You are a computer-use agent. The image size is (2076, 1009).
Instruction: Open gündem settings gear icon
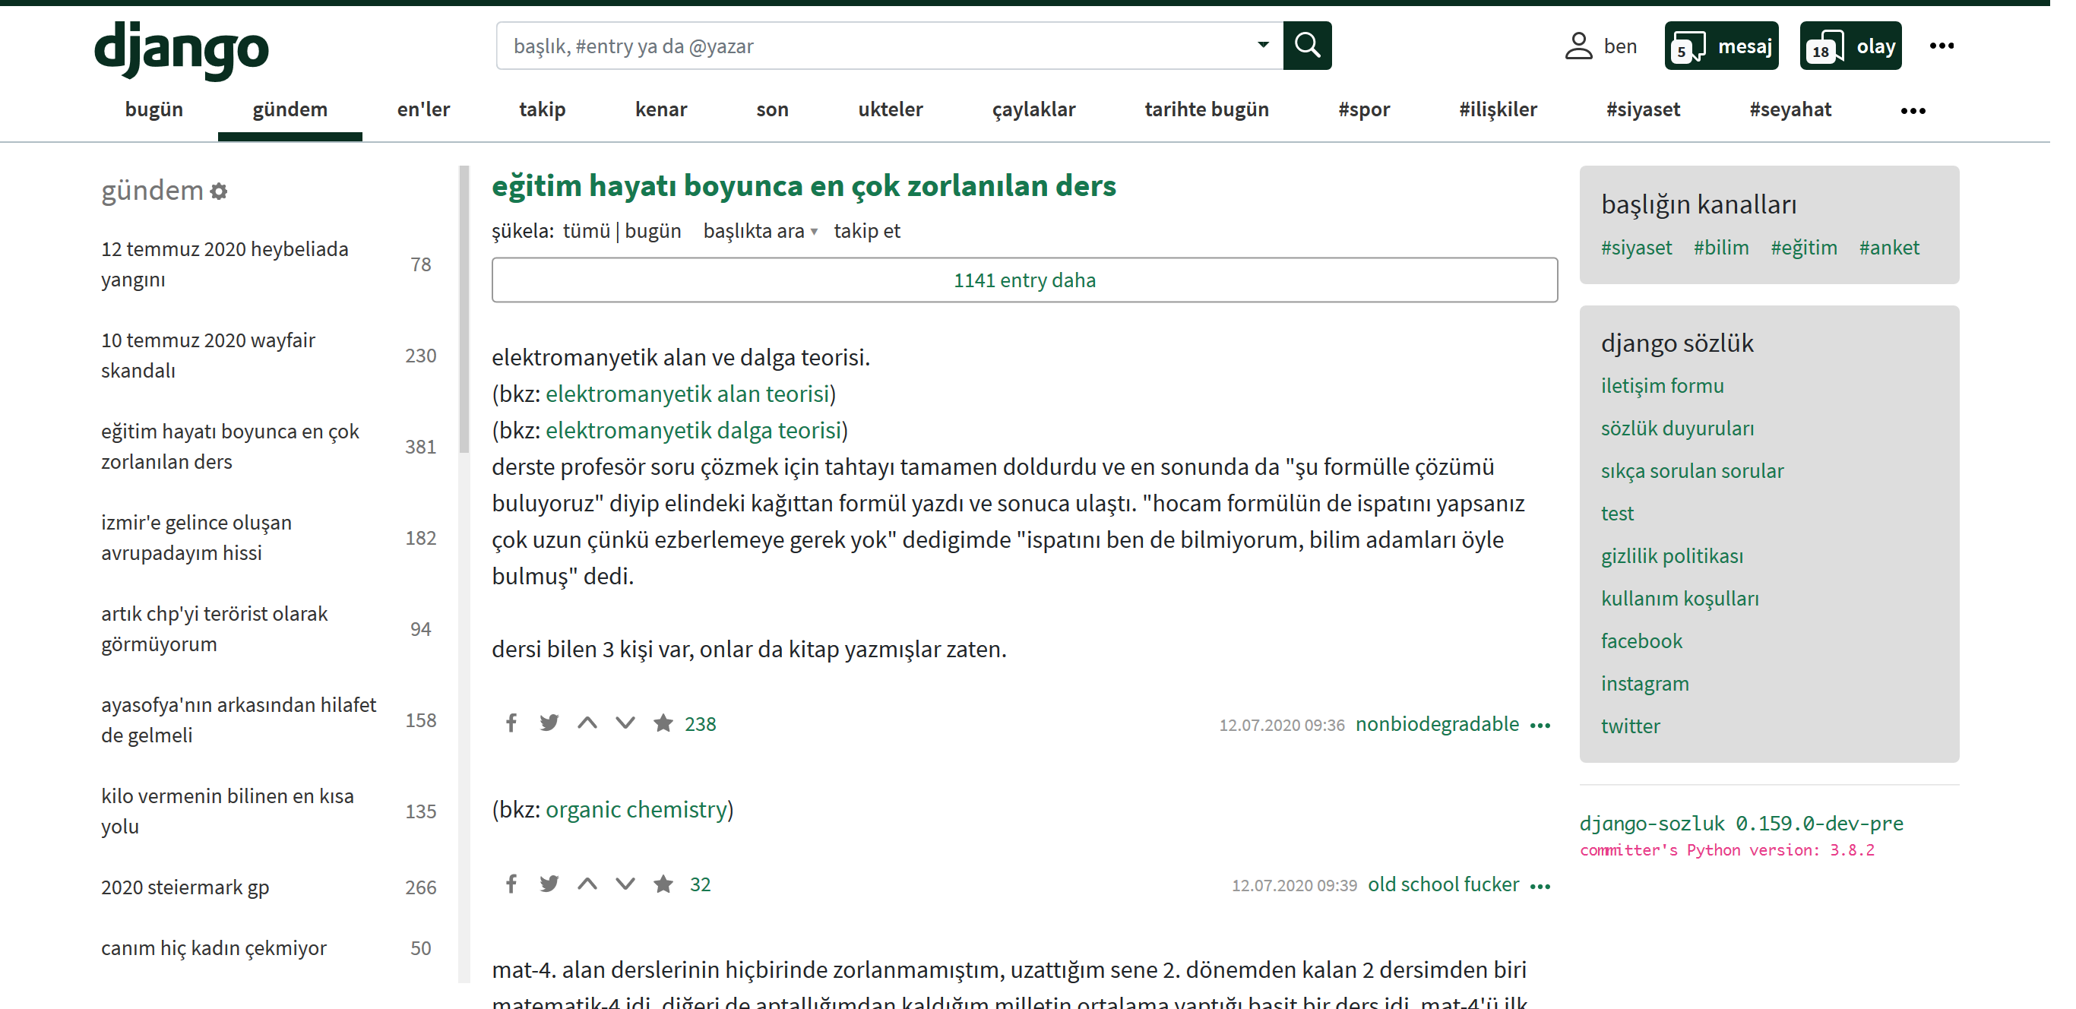(x=218, y=191)
